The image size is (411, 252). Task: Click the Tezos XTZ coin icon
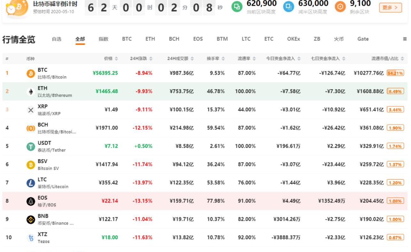[31, 238]
